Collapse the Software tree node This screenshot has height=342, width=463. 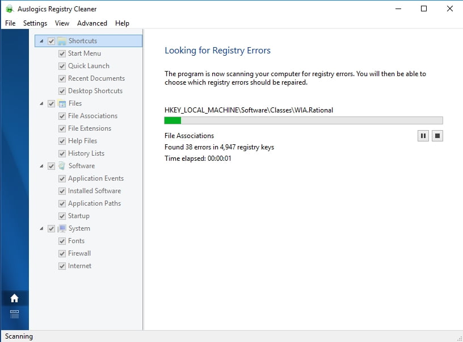41,166
